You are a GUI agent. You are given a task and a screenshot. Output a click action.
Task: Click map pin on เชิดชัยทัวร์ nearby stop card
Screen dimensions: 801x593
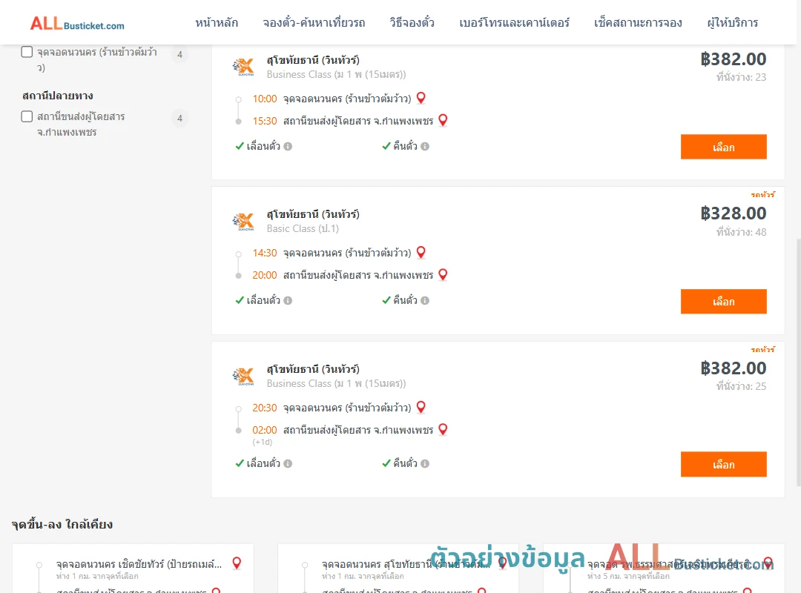(237, 563)
